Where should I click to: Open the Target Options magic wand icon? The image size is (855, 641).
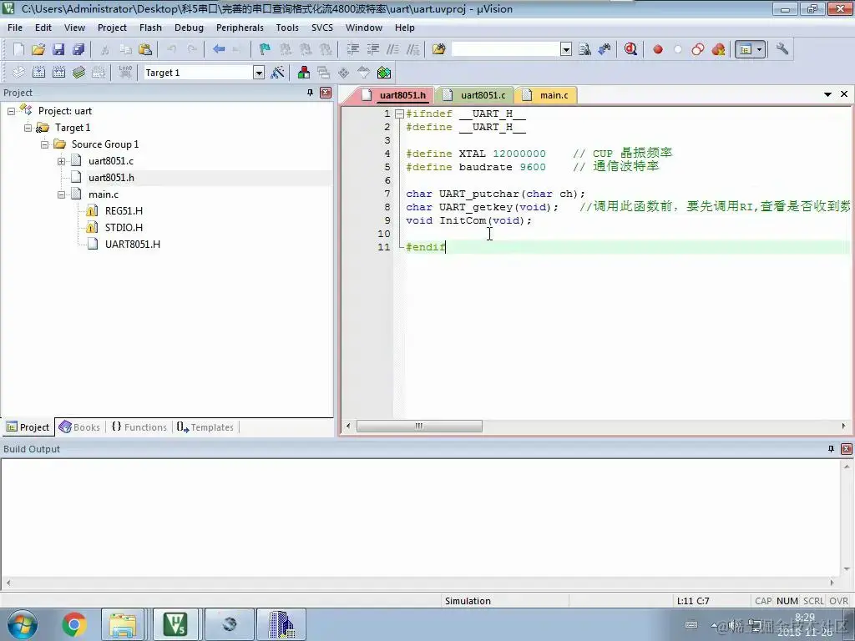[277, 73]
